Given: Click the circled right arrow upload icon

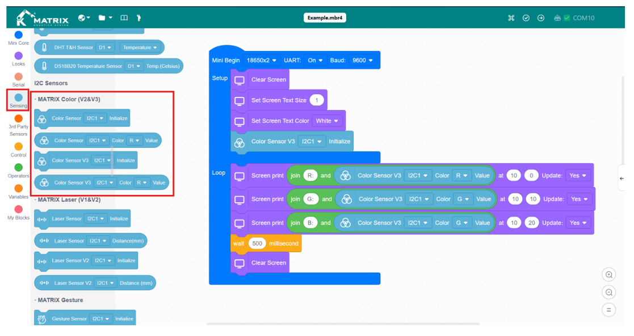Looking at the screenshot, I should [540, 18].
